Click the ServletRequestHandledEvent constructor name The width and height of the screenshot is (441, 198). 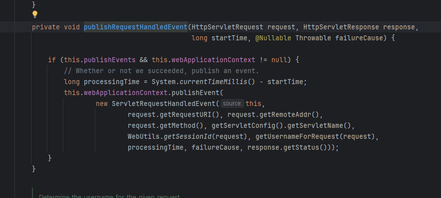[164, 104]
